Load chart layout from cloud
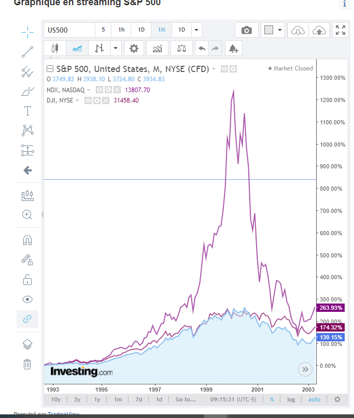 [x=298, y=30]
